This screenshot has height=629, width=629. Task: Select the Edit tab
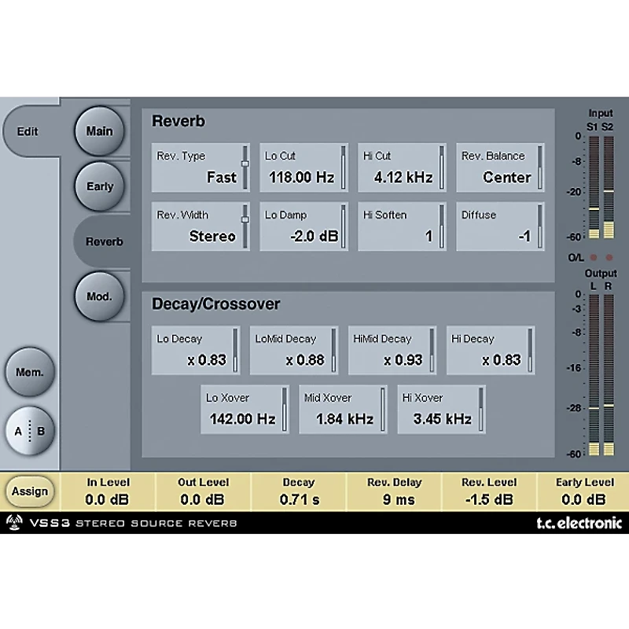(29, 131)
